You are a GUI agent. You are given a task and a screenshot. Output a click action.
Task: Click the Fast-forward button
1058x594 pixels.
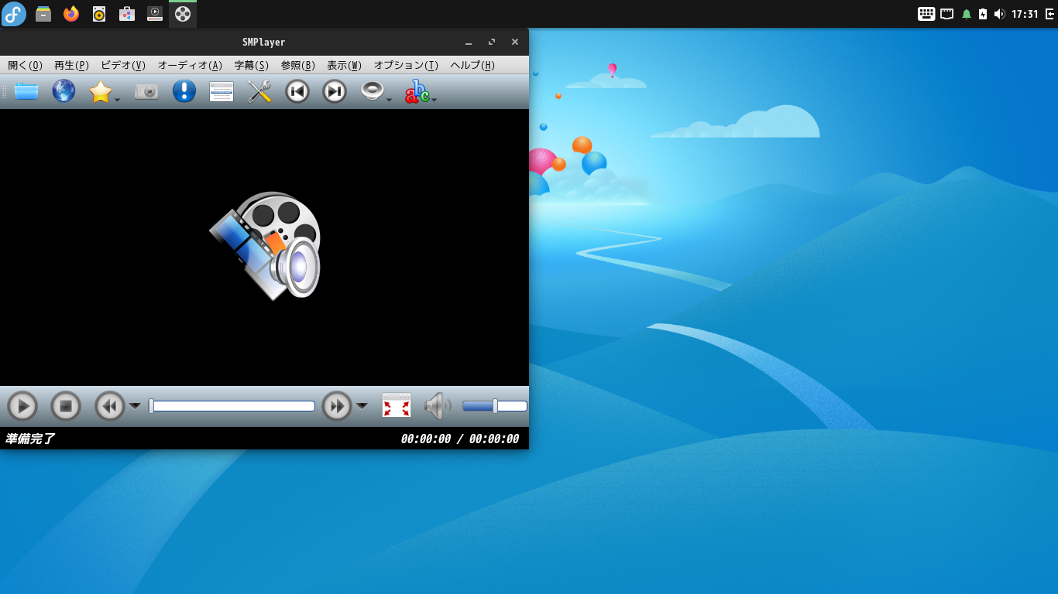tap(337, 406)
